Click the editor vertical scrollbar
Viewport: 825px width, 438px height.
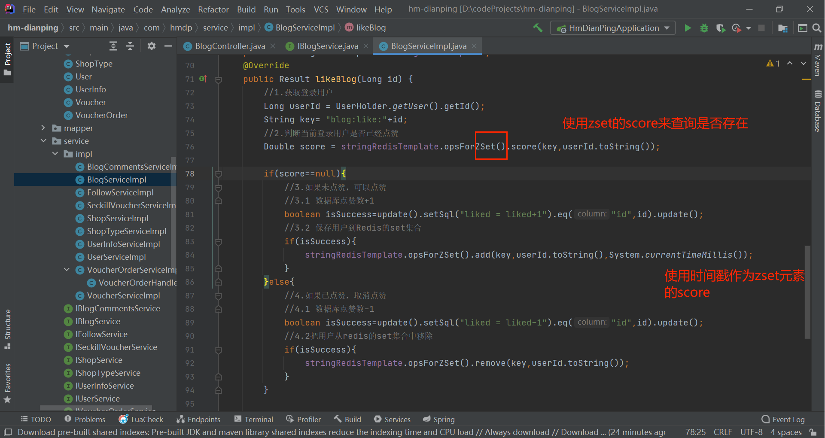click(808, 292)
